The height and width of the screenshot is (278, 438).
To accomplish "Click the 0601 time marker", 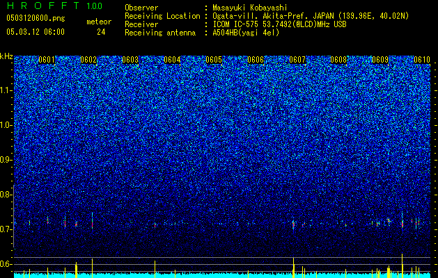I will click(47, 60).
